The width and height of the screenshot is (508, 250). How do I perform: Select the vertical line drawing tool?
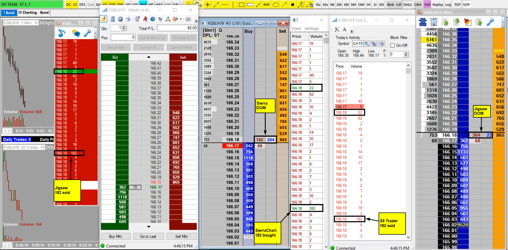233,4
